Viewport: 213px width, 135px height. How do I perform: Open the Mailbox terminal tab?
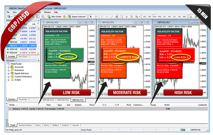[55, 125]
